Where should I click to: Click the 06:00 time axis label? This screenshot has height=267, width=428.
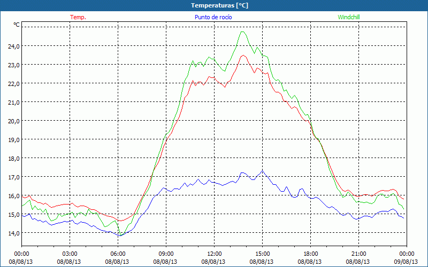click(x=118, y=254)
